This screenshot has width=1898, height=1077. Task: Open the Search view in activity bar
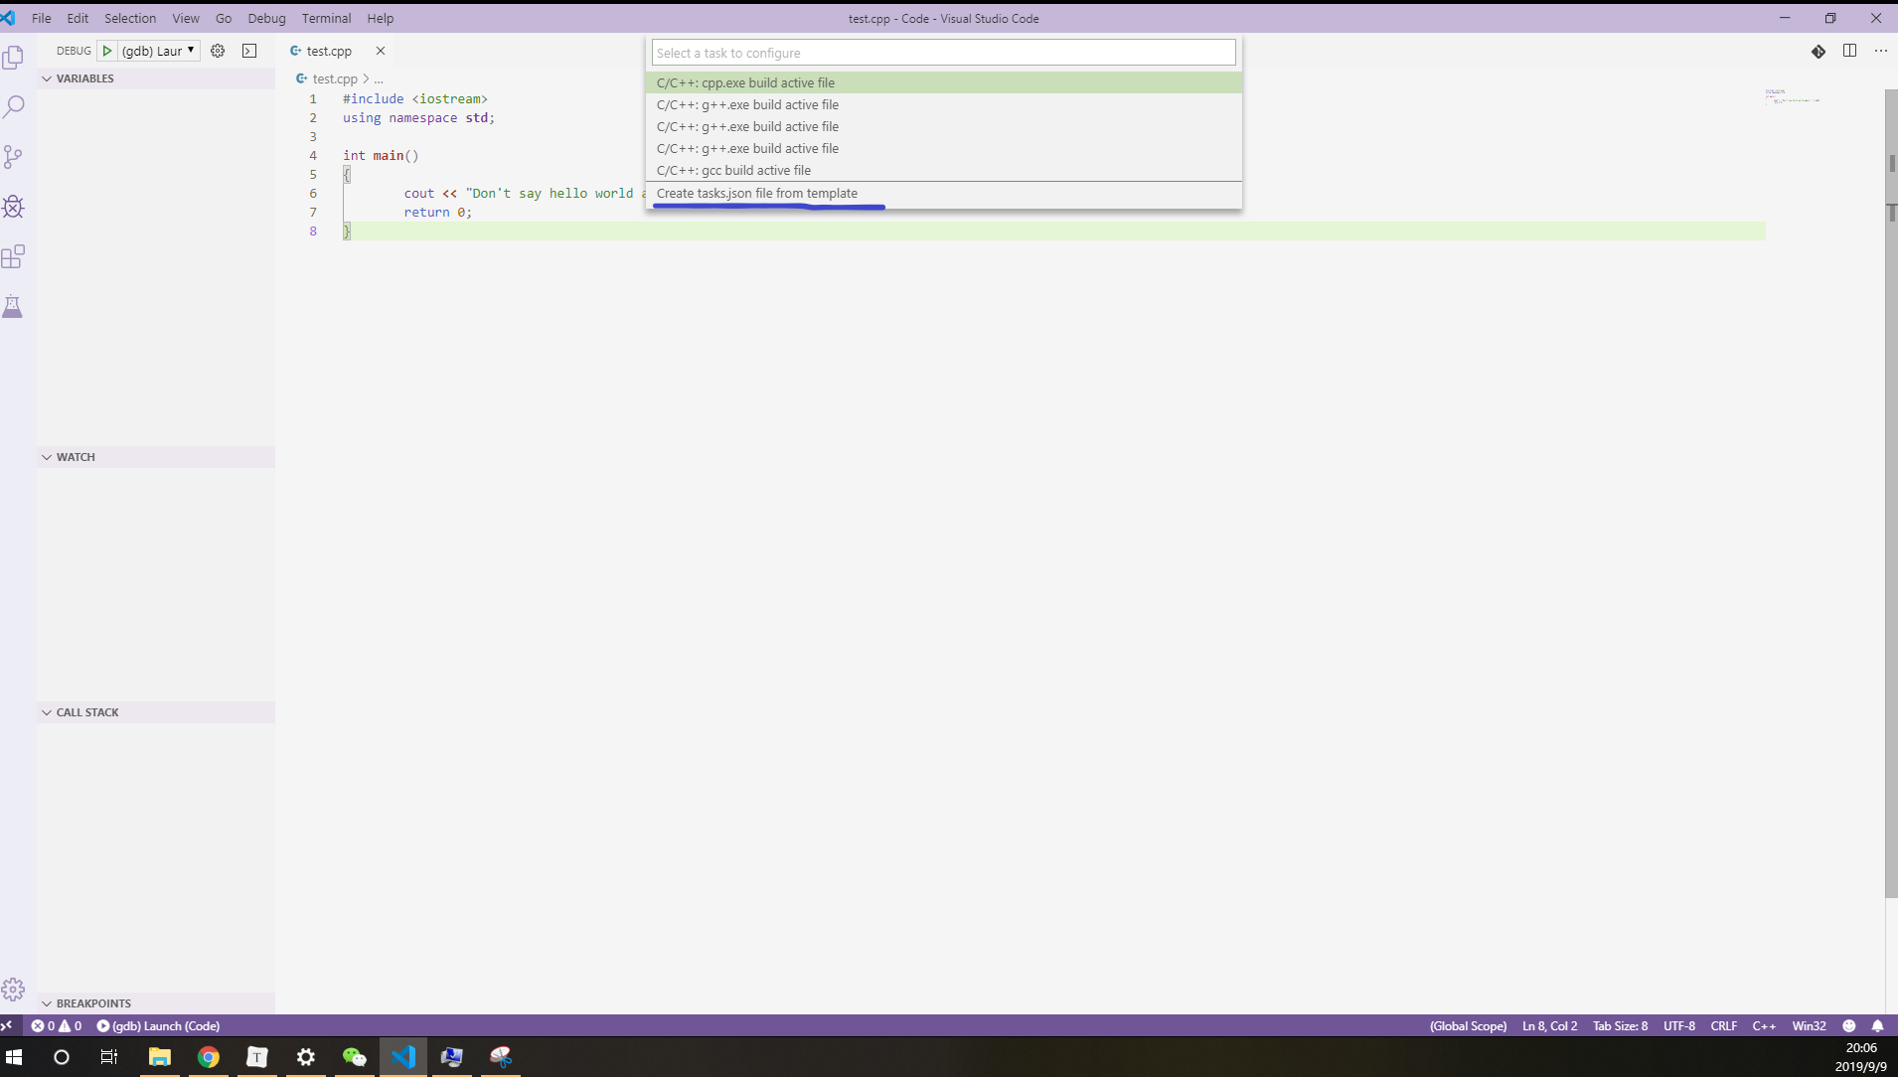13,106
